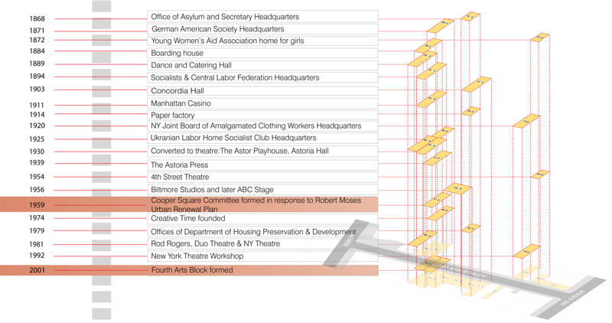
Task: Click 'Cooper Square Committee formed' highlighted entry
Action: tap(262, 204)
